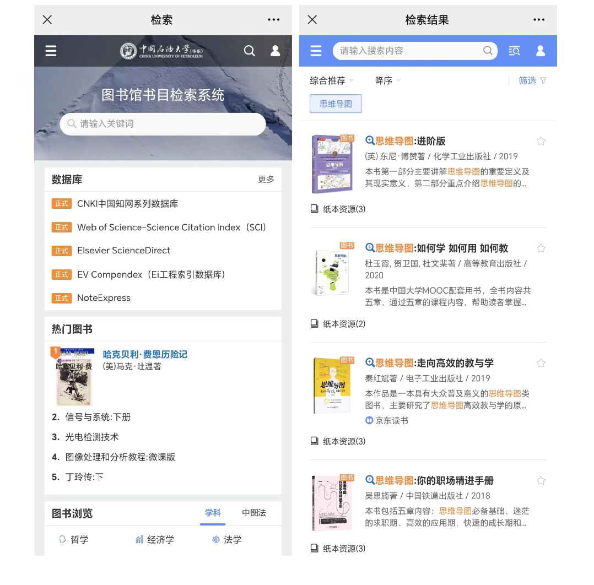Viewport: 594px width, 585px height.
Task: Open account icon in blue results header
Action: (x=541, y=51)
